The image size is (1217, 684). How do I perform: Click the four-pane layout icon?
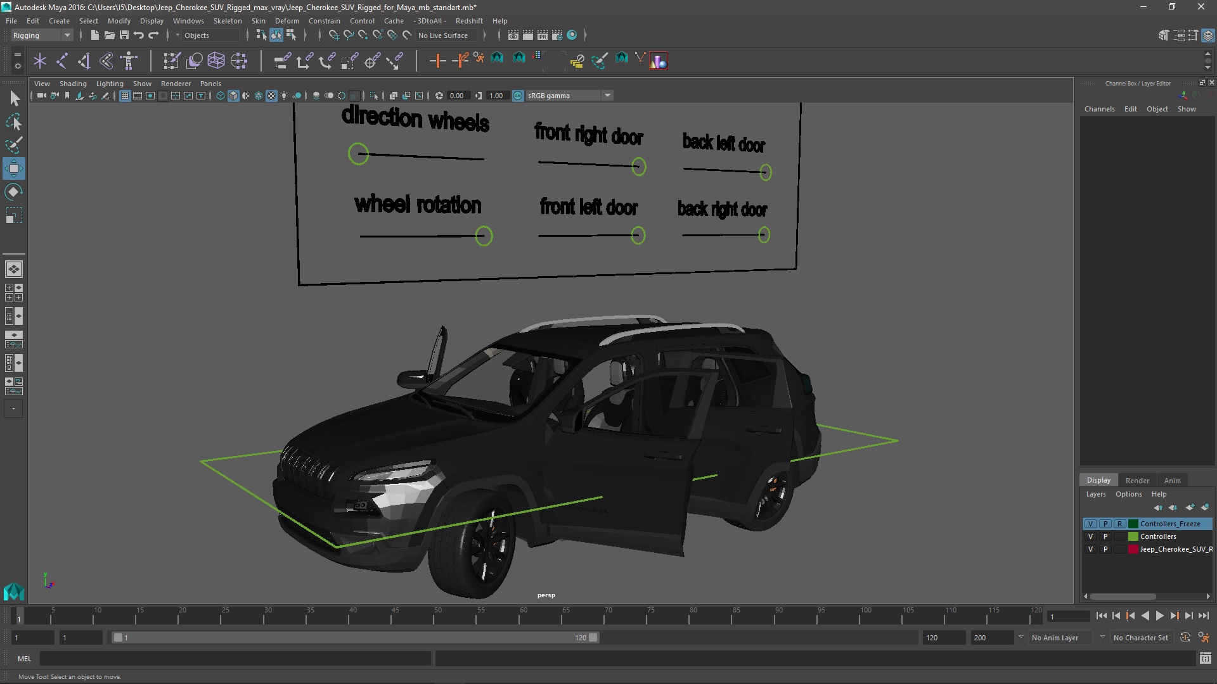13,293
